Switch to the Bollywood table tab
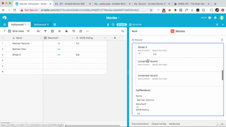This screenshot has height=127, width=226. 41,24
